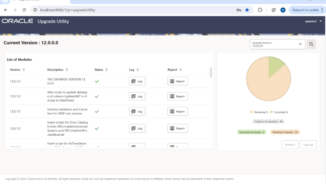The image size is (326, 184).
Task: Open Log for Alter script UpdateGMT row
Action: coord(137,97)
